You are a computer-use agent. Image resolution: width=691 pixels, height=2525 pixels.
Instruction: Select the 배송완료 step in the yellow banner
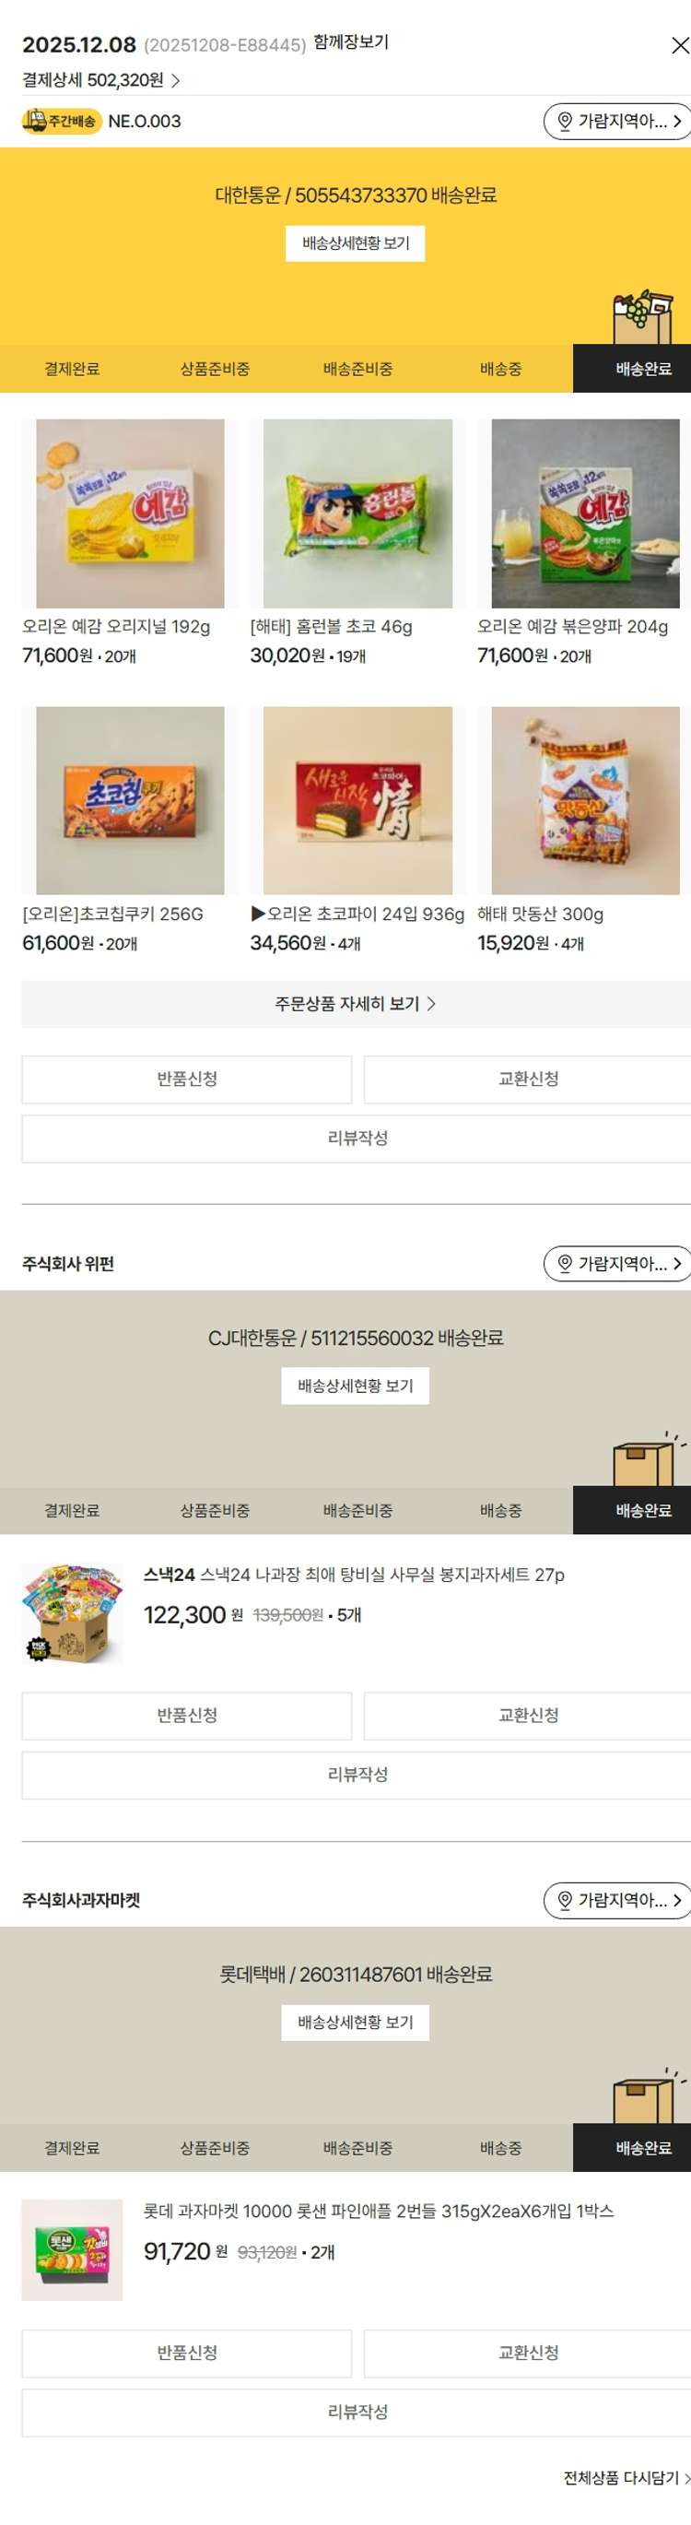coord(642,369)
